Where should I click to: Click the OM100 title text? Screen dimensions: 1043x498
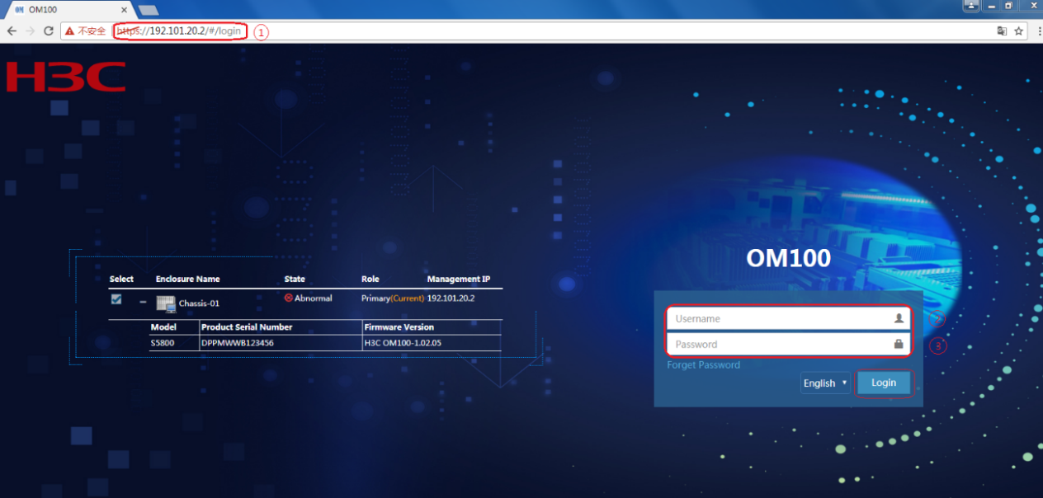[788, 258]
